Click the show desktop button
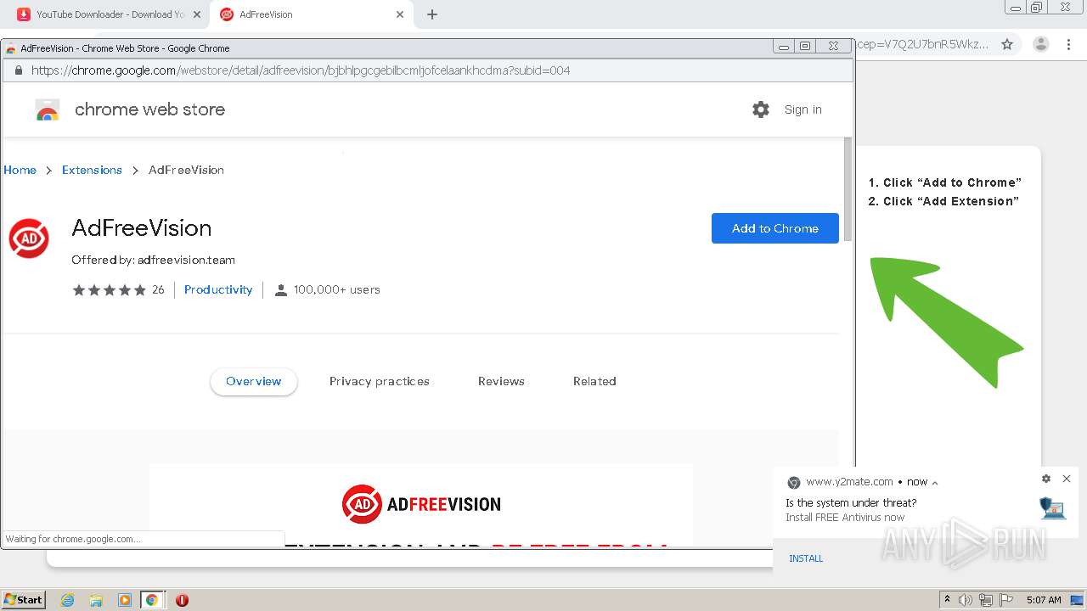Image resolution: width=1087 pixels, height=611 pixels. (1078, 600)
